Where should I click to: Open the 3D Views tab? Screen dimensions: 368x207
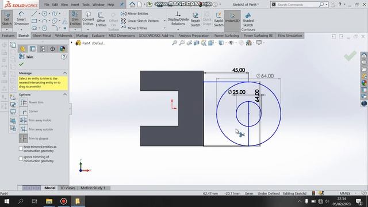[x=67, y=188]
